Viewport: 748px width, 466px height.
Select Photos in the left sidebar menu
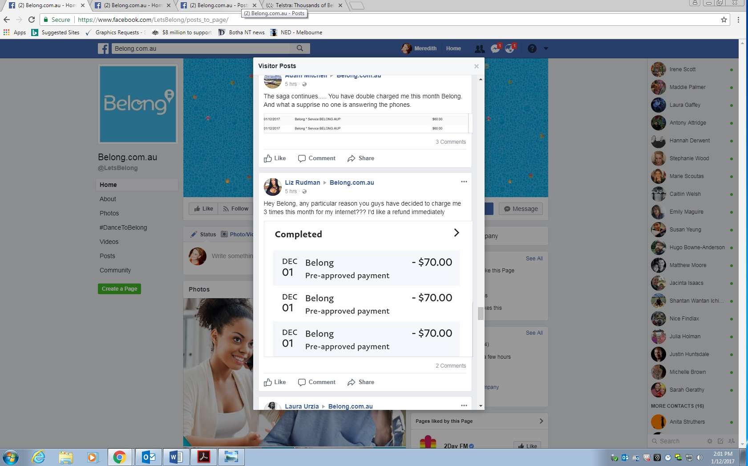click(109, 213)
